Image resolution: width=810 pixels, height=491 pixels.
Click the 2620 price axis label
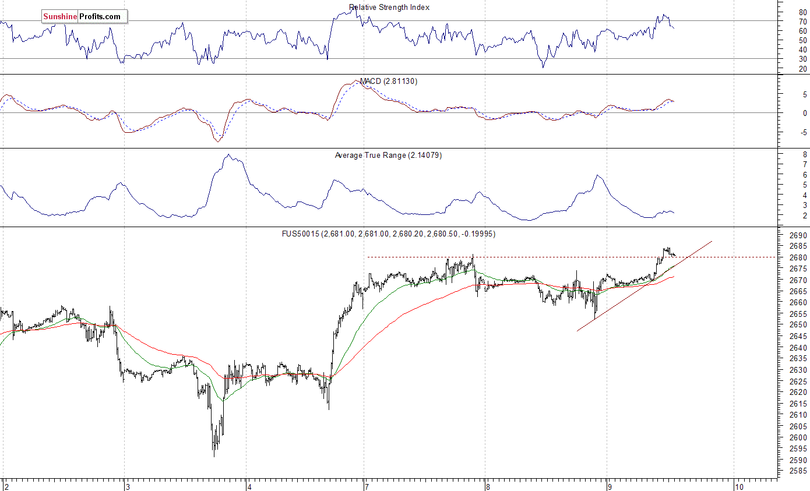[798, 393]
